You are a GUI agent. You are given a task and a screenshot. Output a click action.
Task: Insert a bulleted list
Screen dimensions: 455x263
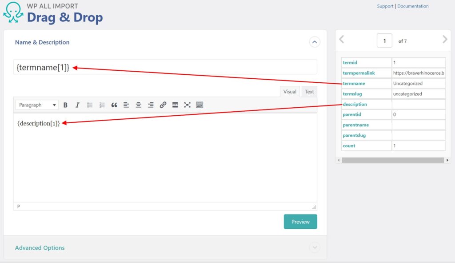[90, 105]
